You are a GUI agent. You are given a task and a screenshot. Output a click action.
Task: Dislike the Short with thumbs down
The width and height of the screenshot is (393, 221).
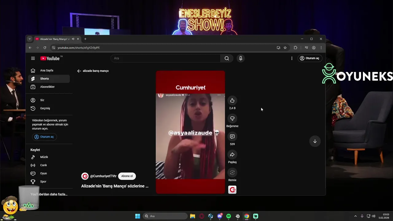[232, 118]
